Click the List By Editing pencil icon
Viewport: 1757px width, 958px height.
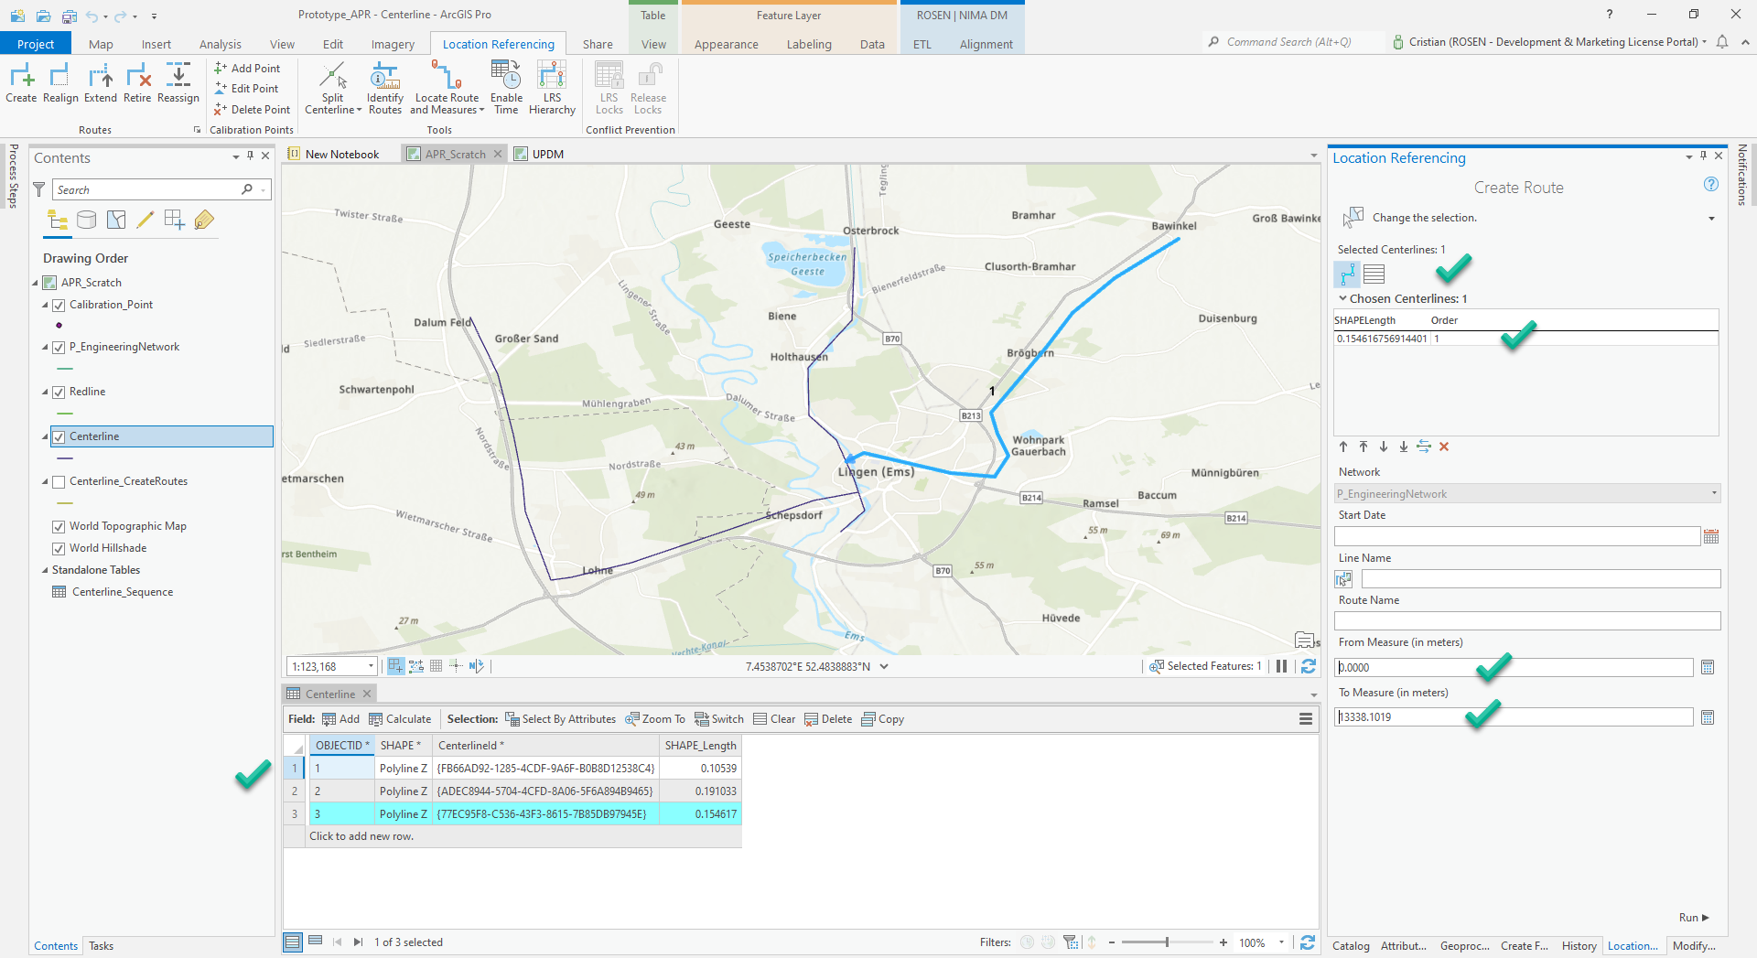tap(145, 220)
